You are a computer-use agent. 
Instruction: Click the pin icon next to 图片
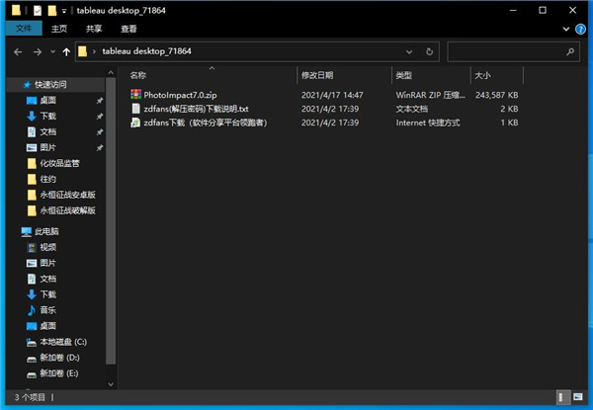tap(100, 148)
